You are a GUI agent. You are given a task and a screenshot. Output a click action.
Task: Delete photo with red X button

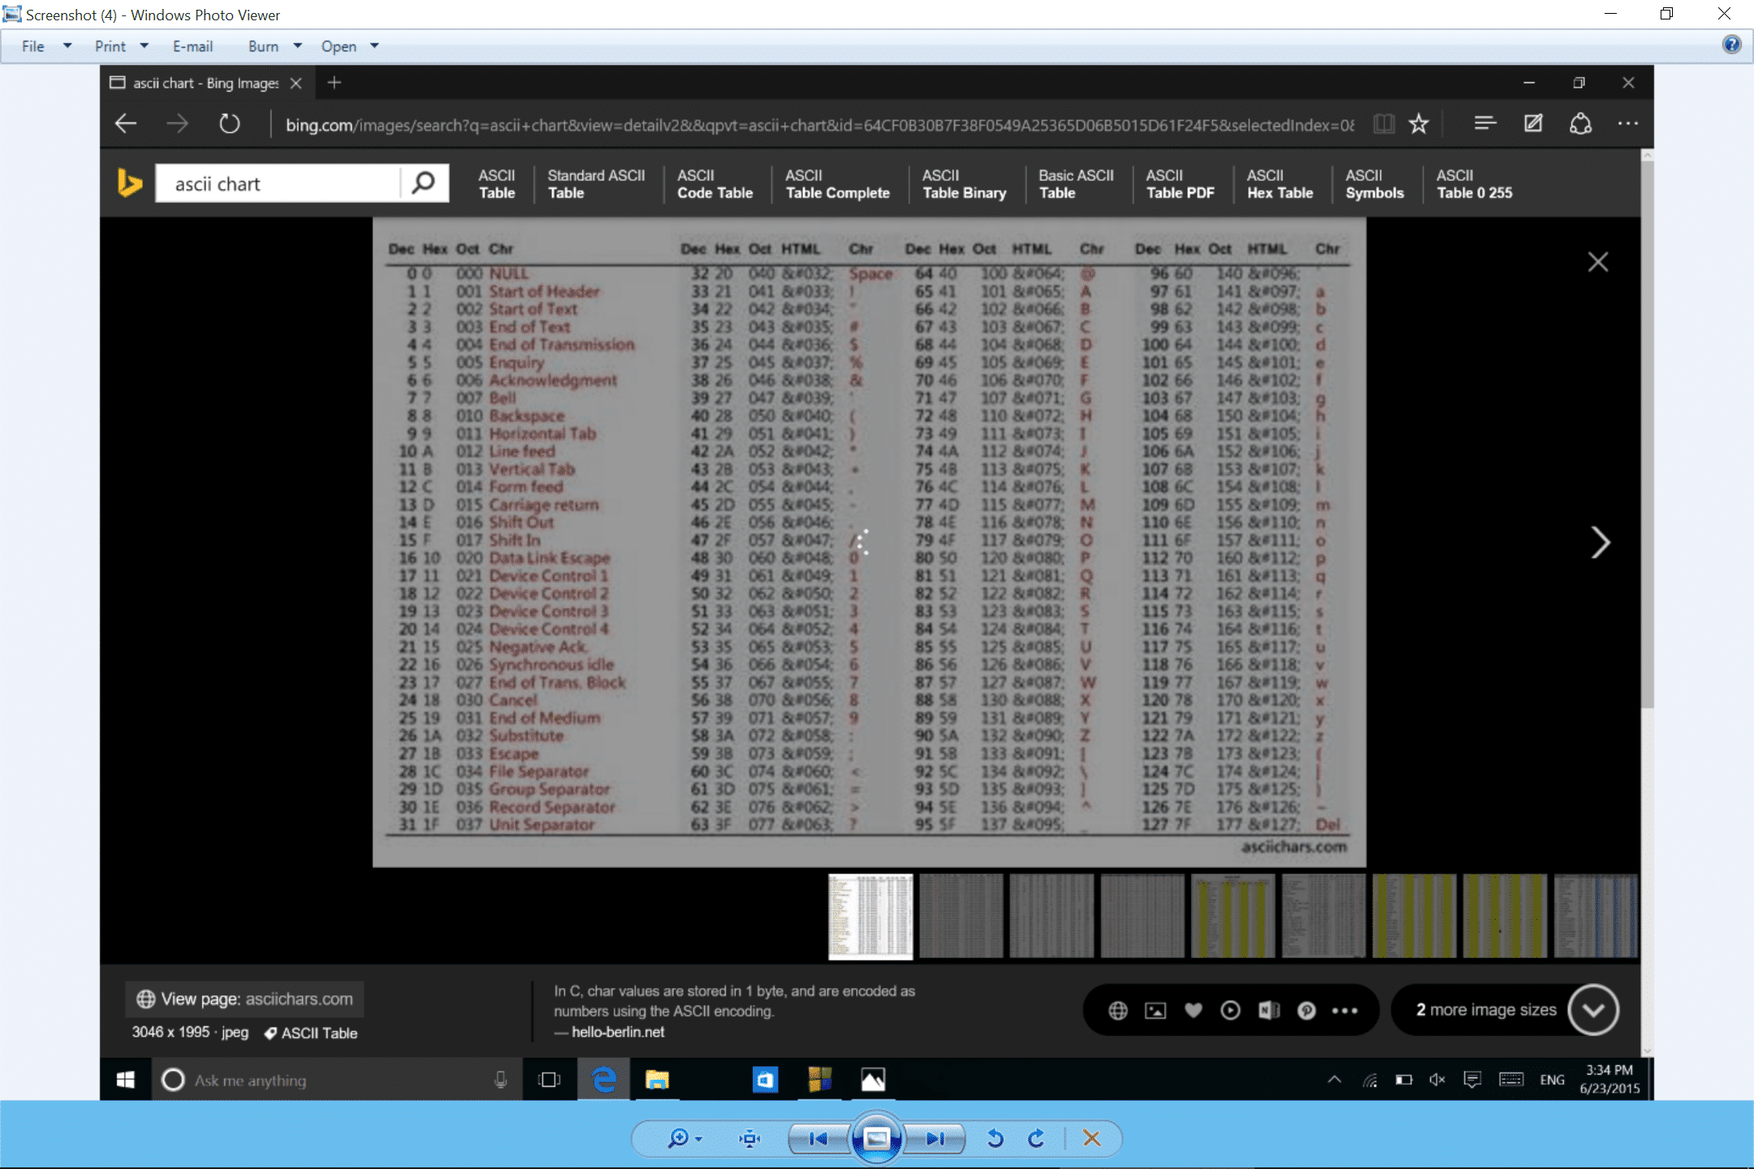[x=1091, y=1139]
